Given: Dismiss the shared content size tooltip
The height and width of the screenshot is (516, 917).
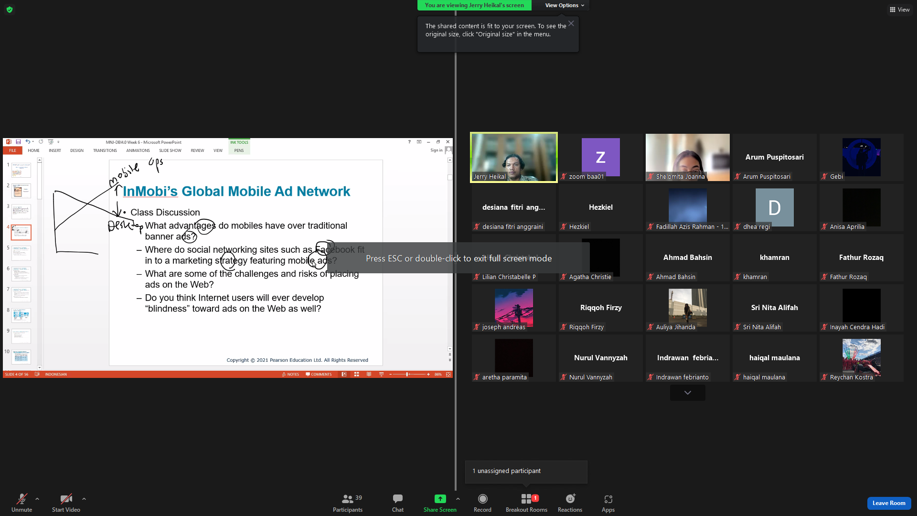Looking at the screenshot, I should coord(571,23).
